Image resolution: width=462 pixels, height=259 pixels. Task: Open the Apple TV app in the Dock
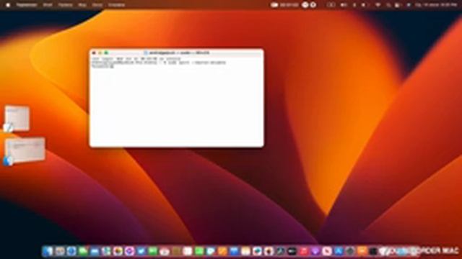(x=292, y=251)
